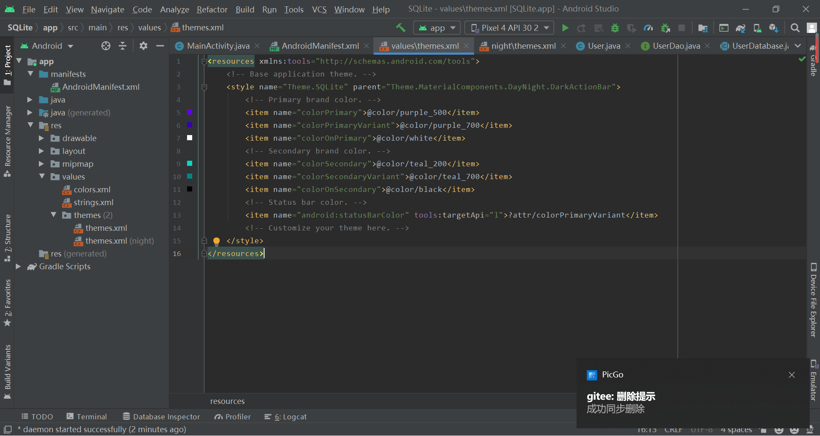Close the PicGo notification
Screen dimensions: 820x436
click(x=792, y=375)
